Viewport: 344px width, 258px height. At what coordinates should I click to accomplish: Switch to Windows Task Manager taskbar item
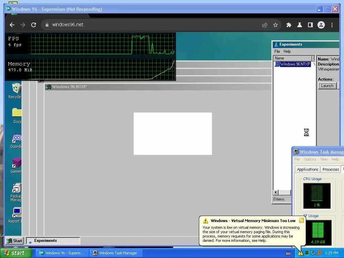[x=116, y=253]
